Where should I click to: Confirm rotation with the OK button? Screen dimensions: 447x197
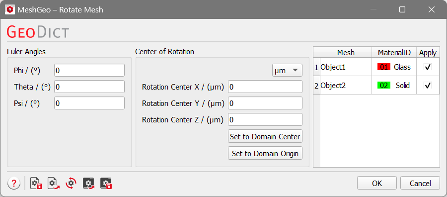(x=377, y=183)
